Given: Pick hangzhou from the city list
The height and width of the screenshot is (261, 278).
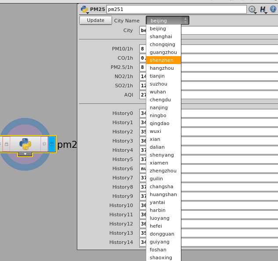Looking at the screenshot, I should click(x=163, y=68).
